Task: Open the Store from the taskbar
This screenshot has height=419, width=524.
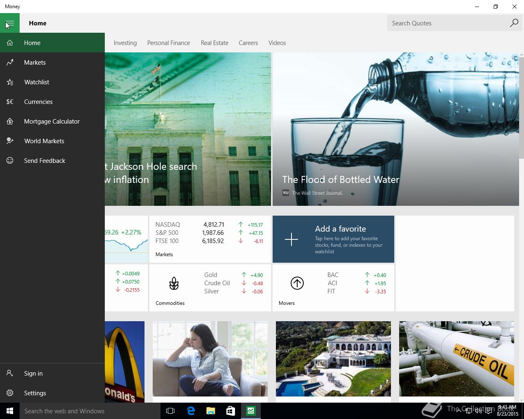Action: (231, 411)
